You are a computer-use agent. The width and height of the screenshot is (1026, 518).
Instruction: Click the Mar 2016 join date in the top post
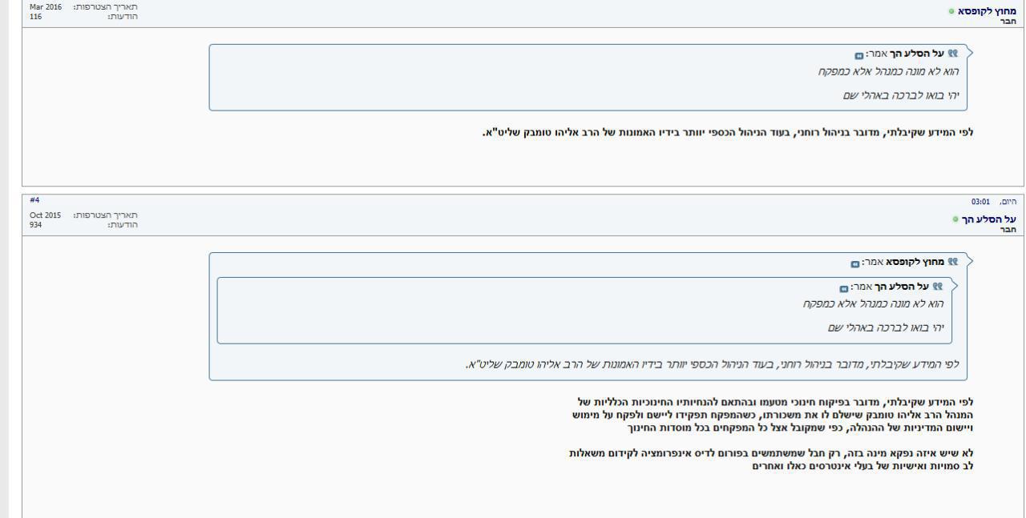[46, 6]
